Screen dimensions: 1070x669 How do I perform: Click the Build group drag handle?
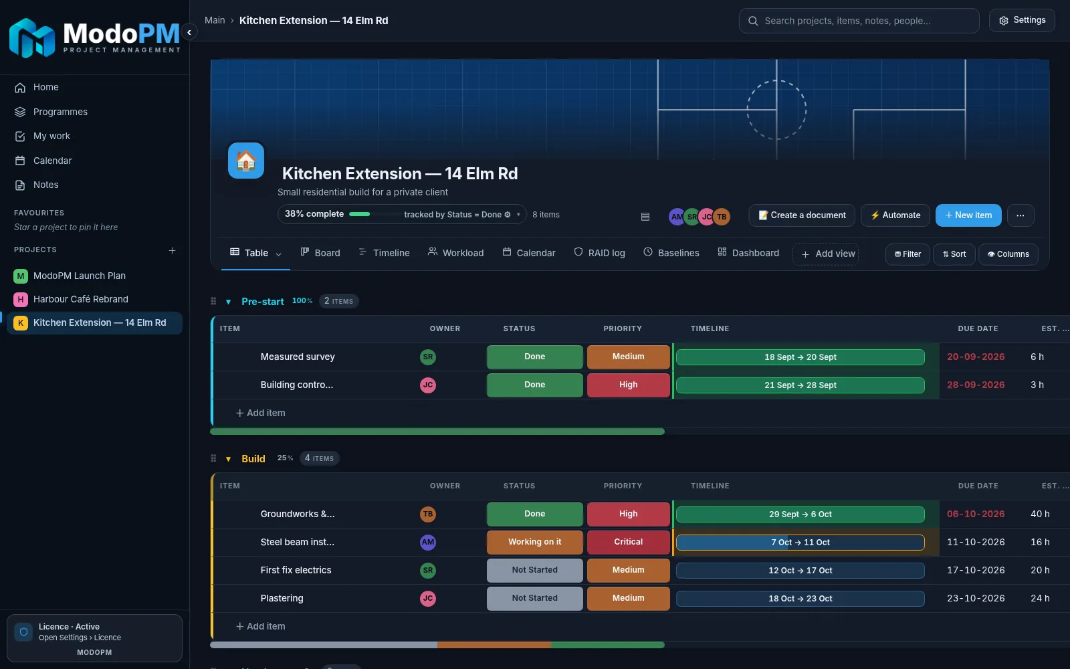pos(213,458)
